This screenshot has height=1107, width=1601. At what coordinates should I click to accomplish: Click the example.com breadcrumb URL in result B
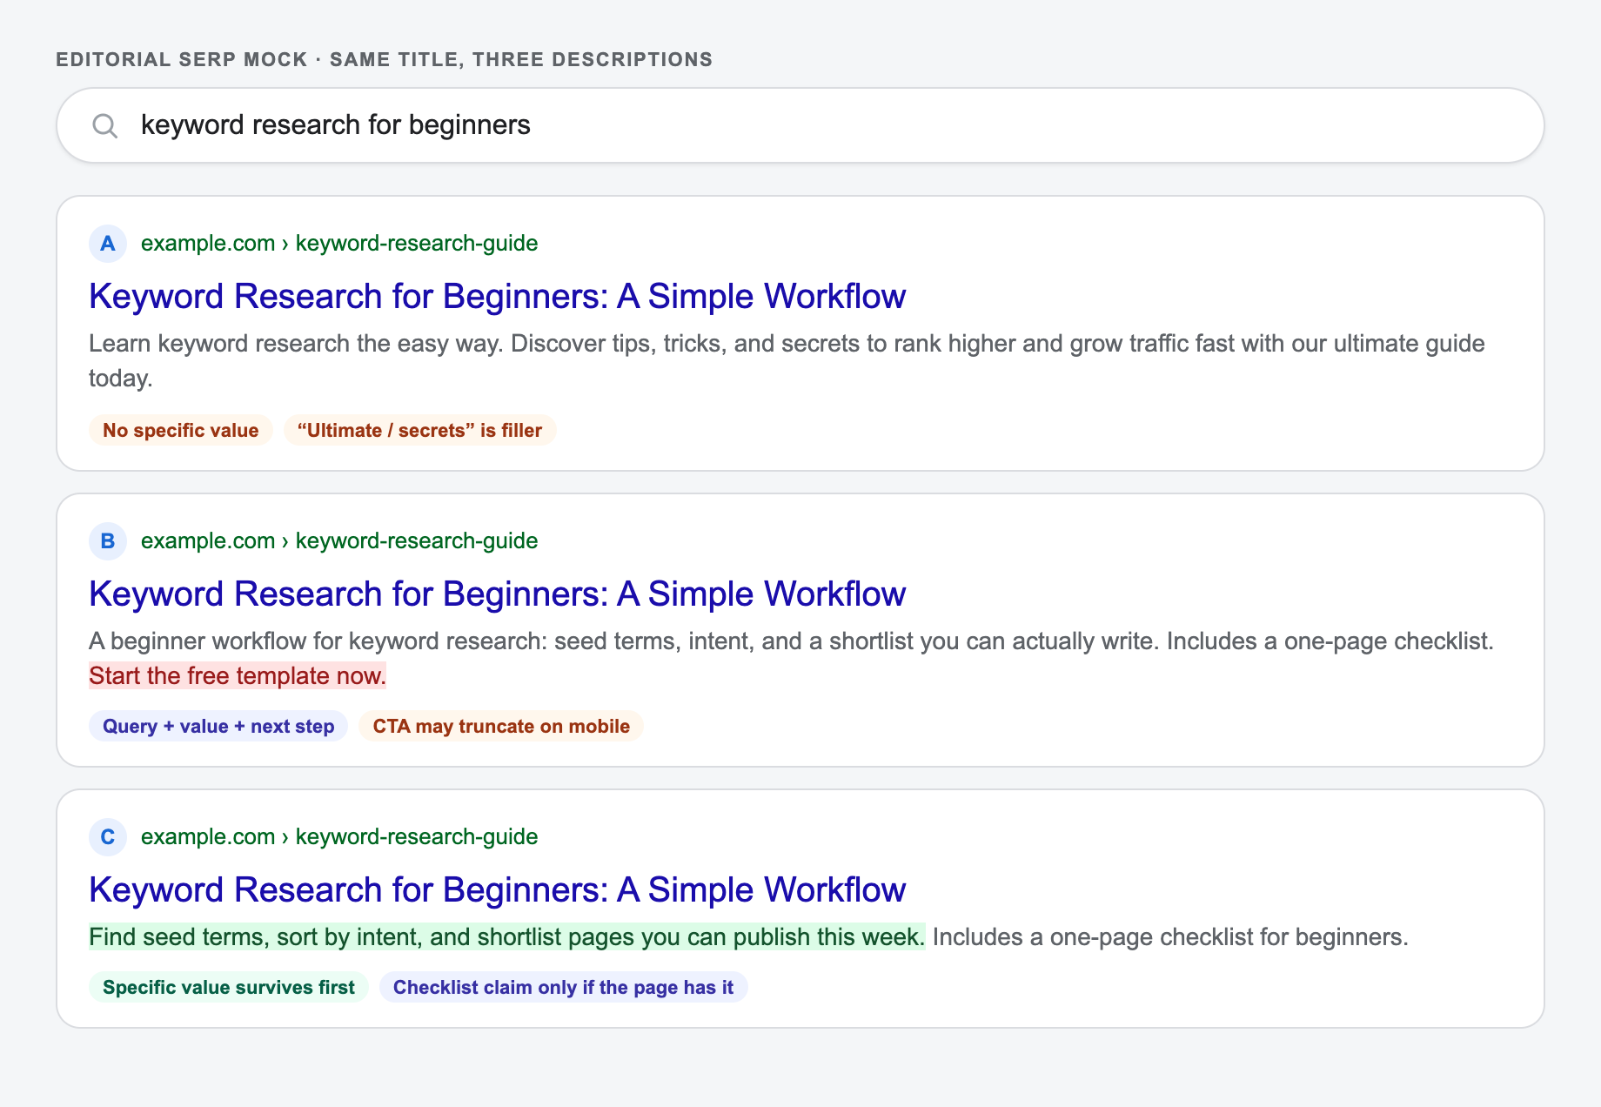pos(339,541)
